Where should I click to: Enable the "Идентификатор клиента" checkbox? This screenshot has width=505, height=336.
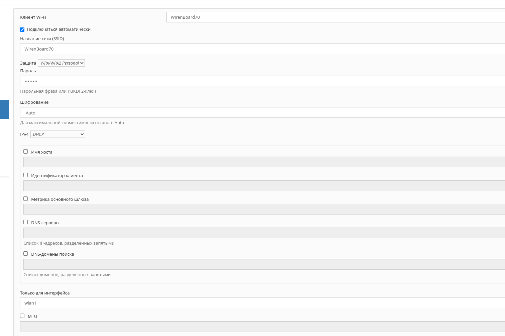[x=26, y=175]
